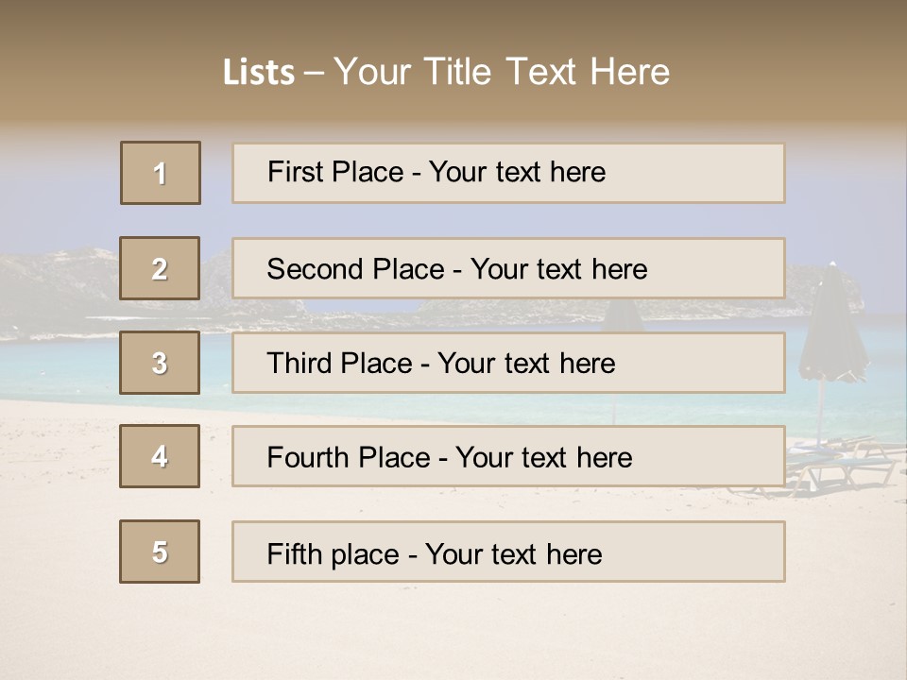Viewport: 907px width, 680px height.
Task: Click the 'Fourth Place' text box
Action: point(508,456)
